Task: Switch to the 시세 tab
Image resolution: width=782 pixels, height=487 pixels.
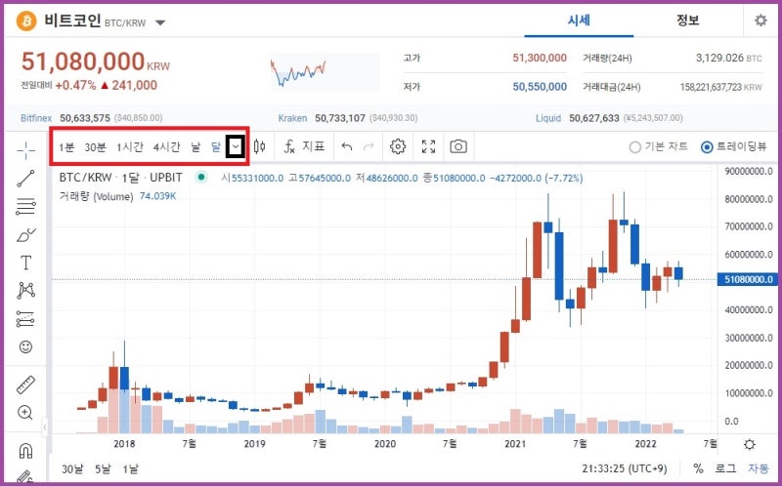Action: pos(579,20)
